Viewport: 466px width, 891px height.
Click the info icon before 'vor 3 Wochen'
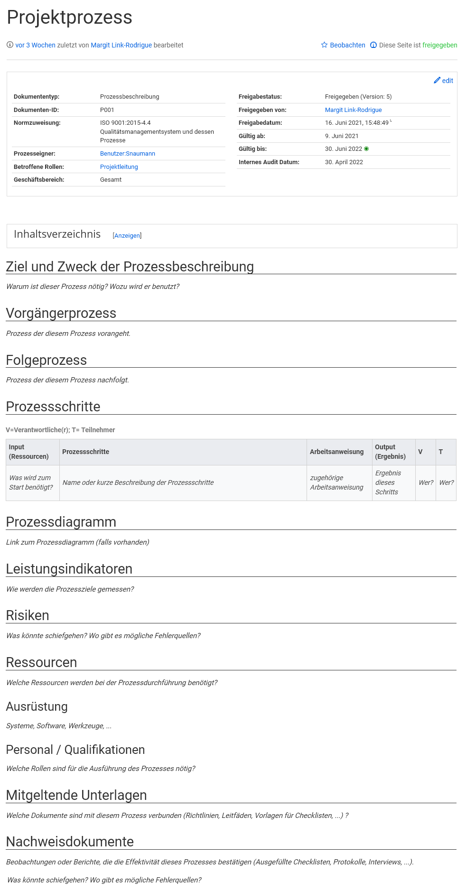pos(10,45)
